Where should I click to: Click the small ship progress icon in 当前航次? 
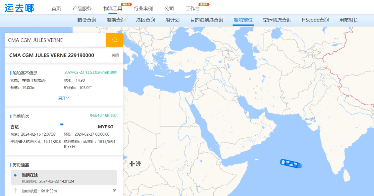point(62,124)
